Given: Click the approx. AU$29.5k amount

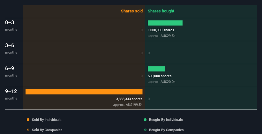Looking at the screenshot, I should pos(161,36).
